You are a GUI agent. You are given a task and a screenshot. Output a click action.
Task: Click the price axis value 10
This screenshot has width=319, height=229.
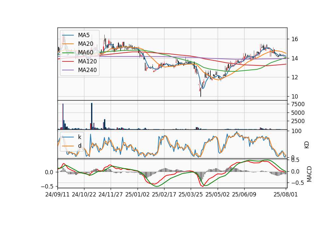click(295, 97)
